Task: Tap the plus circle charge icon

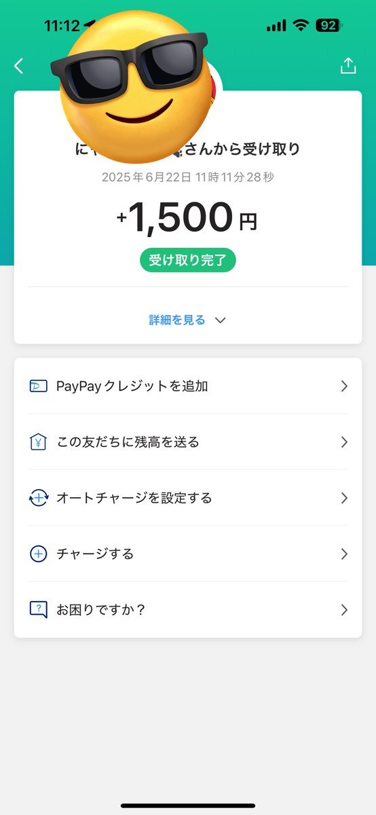Action: coord(39,554)
